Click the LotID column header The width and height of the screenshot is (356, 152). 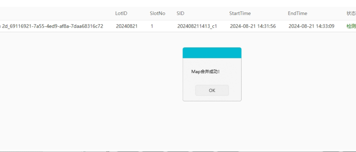(121, 13)
